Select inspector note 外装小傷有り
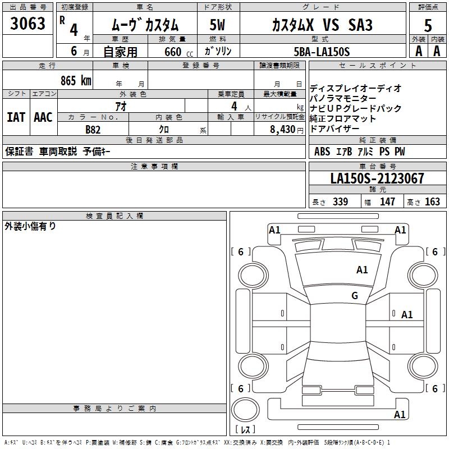This screenshot has width=449, height=449. (x=30, y=226)
